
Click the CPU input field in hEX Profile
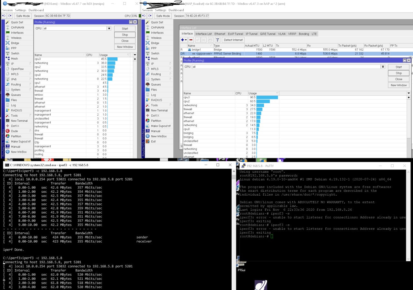(75, 28)
